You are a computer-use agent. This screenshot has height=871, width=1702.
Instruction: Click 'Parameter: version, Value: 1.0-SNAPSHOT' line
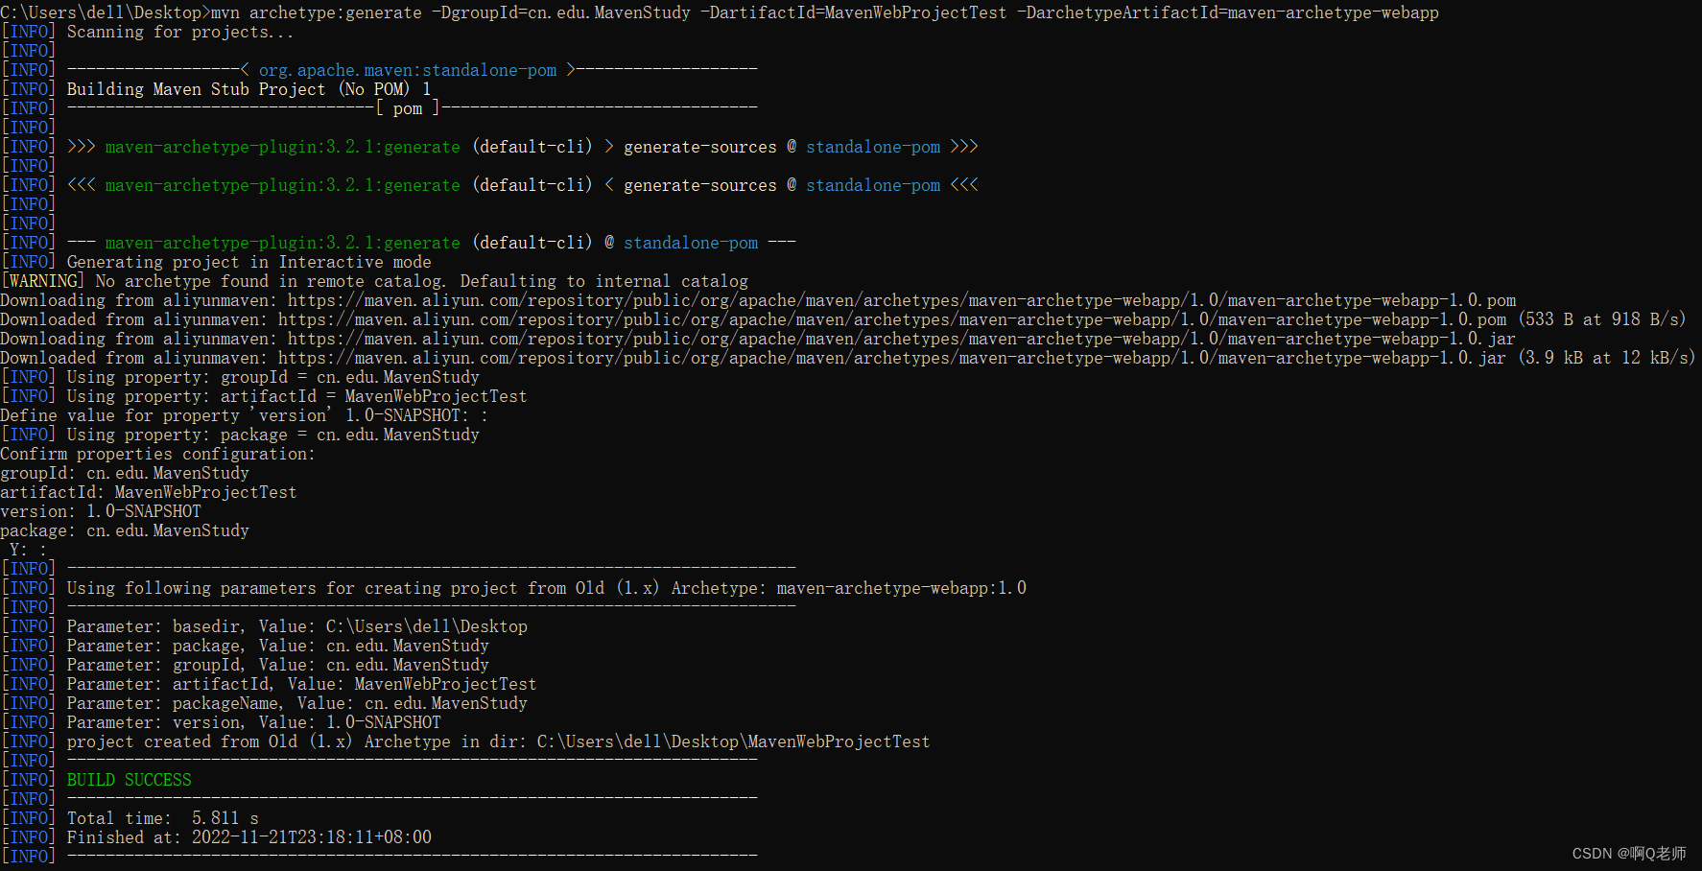click(x=221, y=722)
